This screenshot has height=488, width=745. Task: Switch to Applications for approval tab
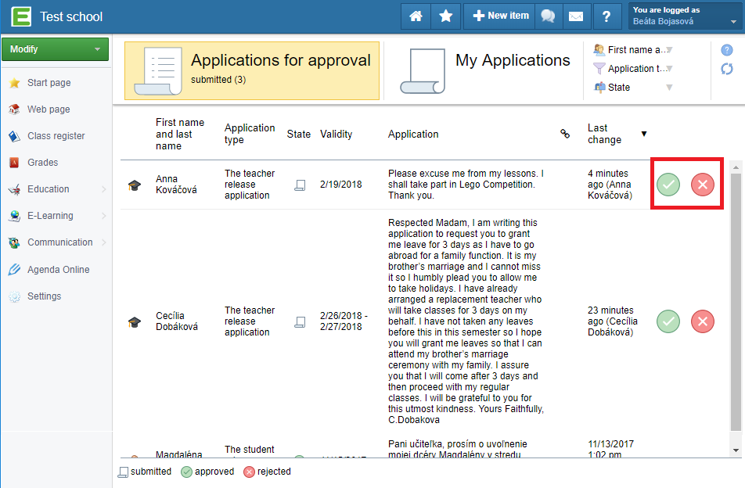tap(252, 70)
